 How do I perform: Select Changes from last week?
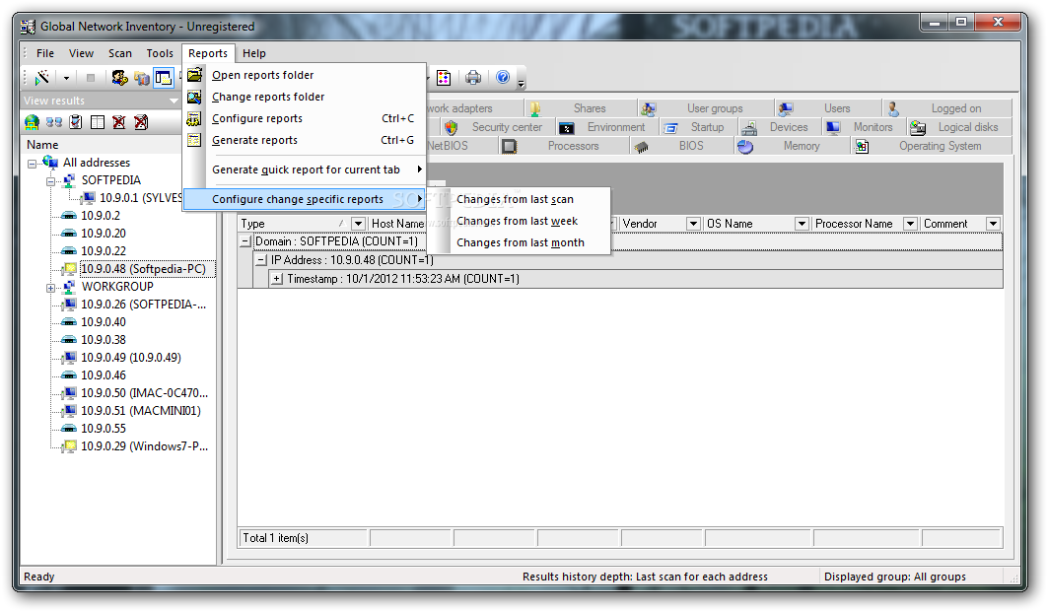[519, 221]
